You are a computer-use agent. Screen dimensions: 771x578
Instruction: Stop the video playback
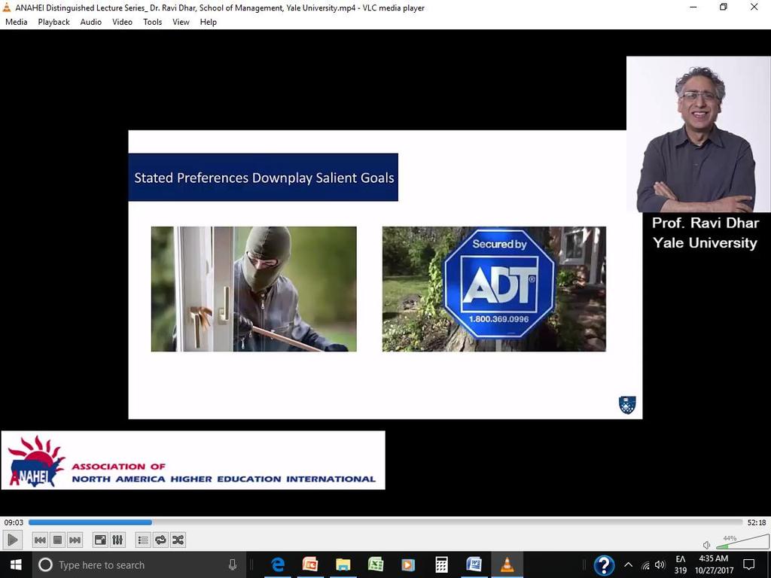click(57, 540)
